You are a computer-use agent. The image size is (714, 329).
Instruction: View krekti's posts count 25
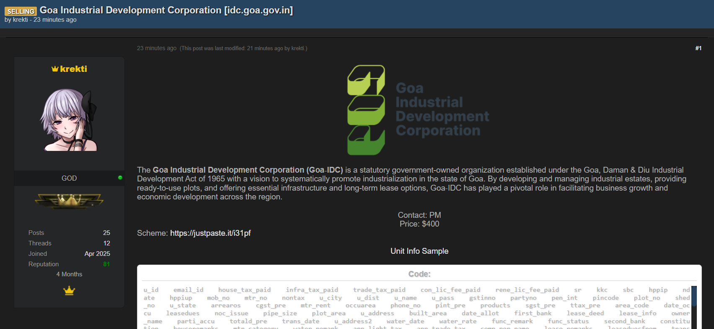[x=106, y=233]
